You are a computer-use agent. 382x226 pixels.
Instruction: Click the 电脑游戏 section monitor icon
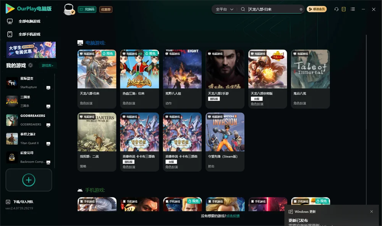(x=80, y=43)
